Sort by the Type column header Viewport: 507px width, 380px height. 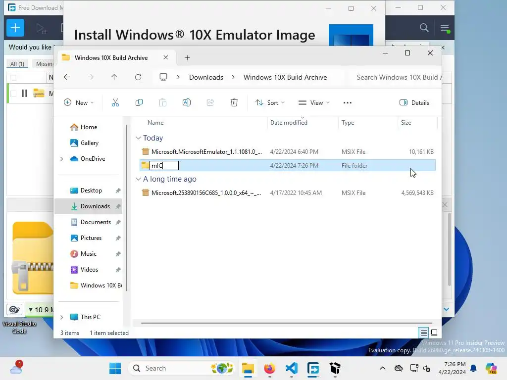pyautogui.click(x=348, y=123)
